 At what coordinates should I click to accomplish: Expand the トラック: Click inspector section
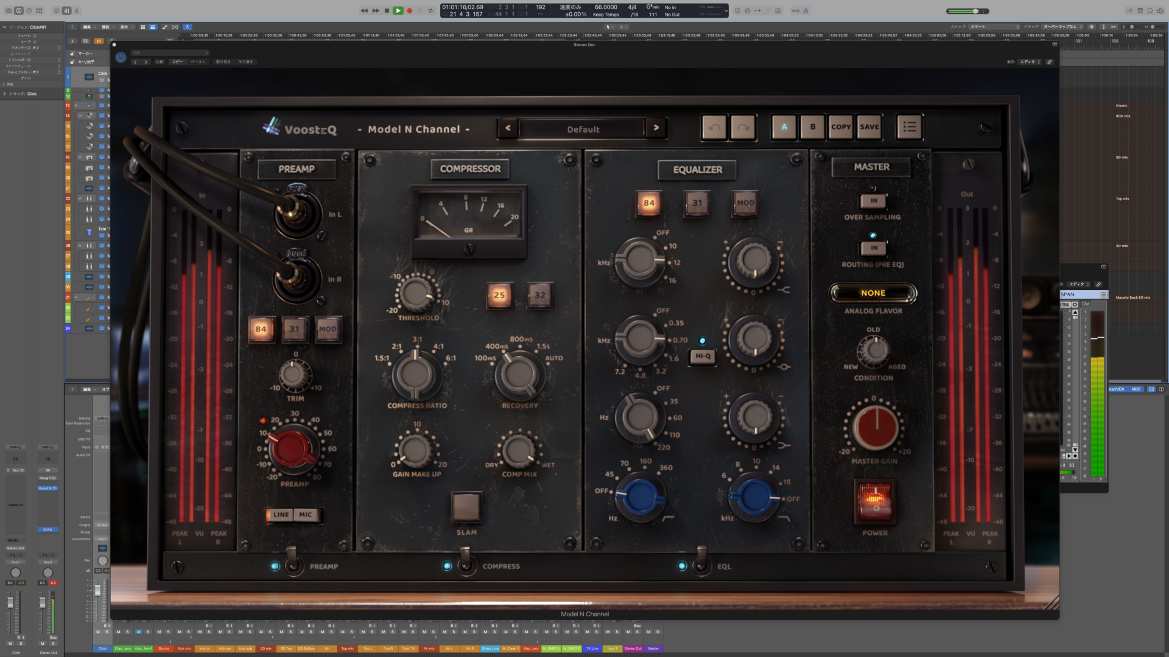tap(4, 94)
